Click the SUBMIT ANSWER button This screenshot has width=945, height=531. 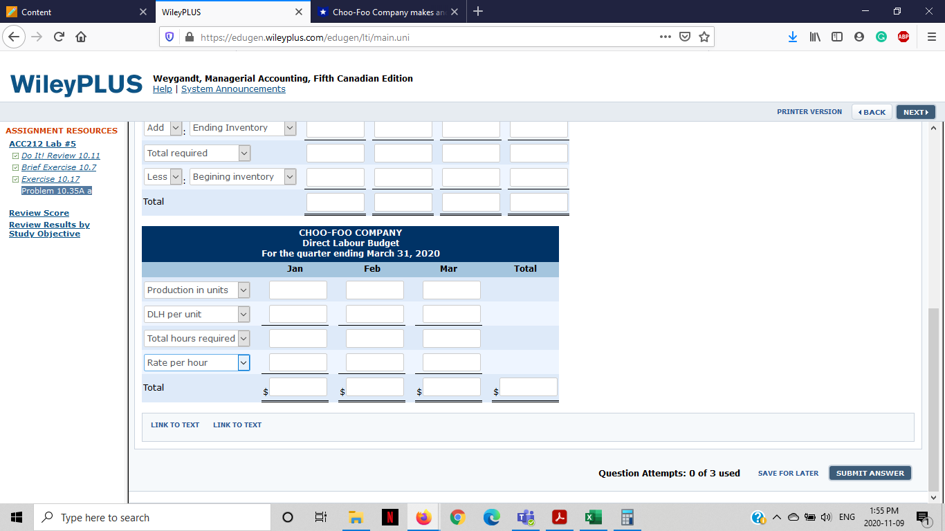pos(870,473)
